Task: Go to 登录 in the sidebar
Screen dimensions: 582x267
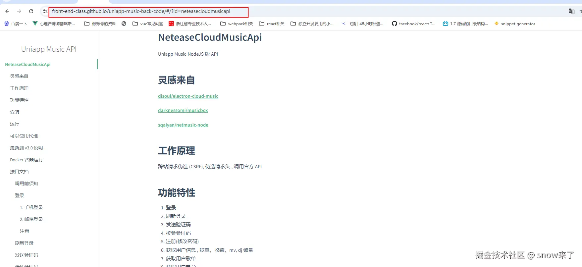Action: pyautogui.click(x=20, y=195)
